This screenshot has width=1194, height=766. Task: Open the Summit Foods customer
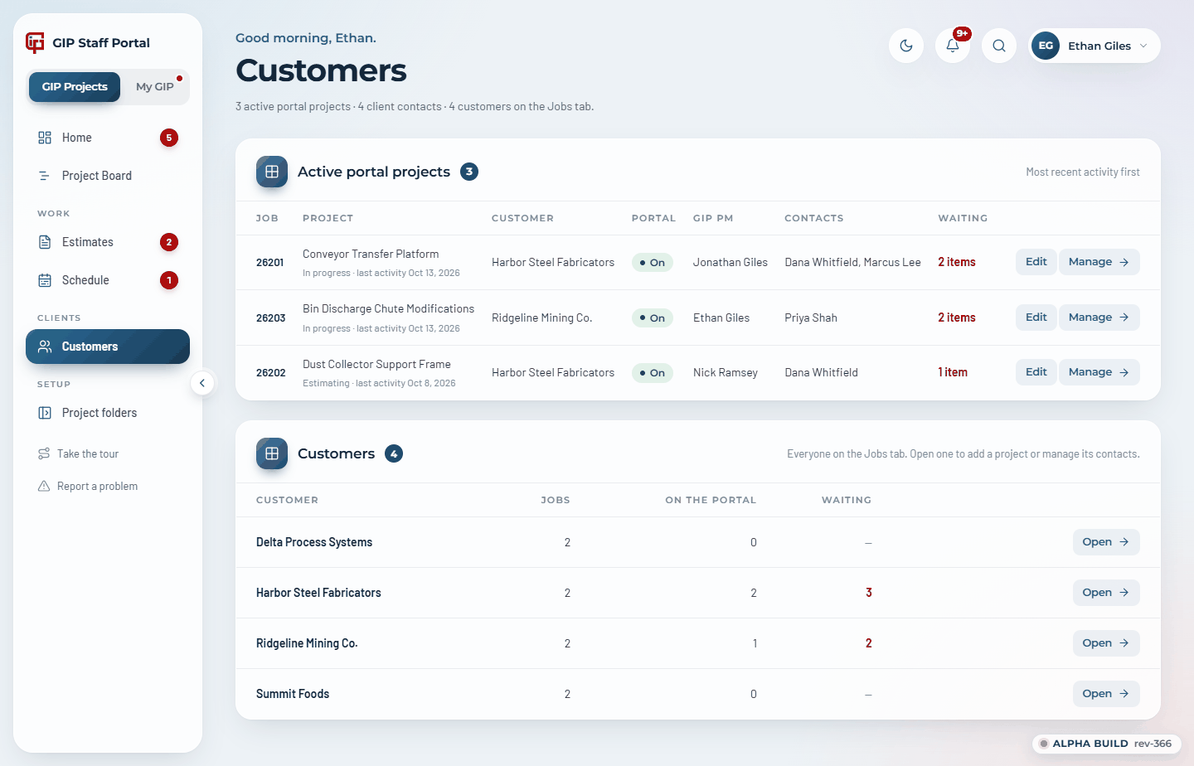pos(1106,694)
